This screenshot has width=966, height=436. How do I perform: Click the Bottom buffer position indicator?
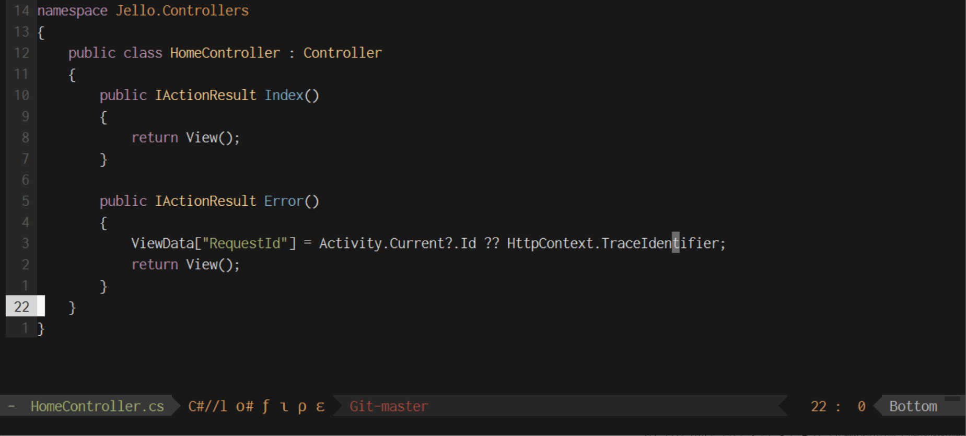tap(913, 406)
